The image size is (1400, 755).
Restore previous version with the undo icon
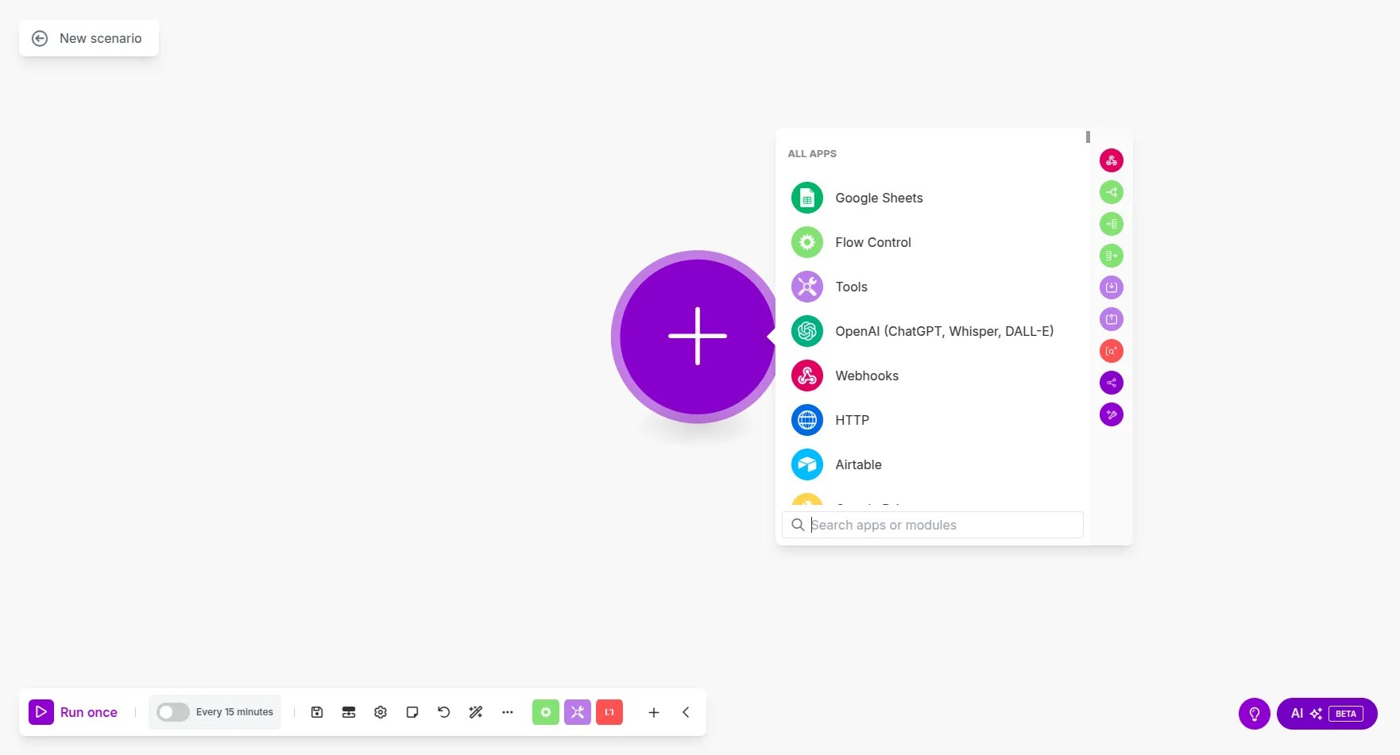tap(444, 712)
